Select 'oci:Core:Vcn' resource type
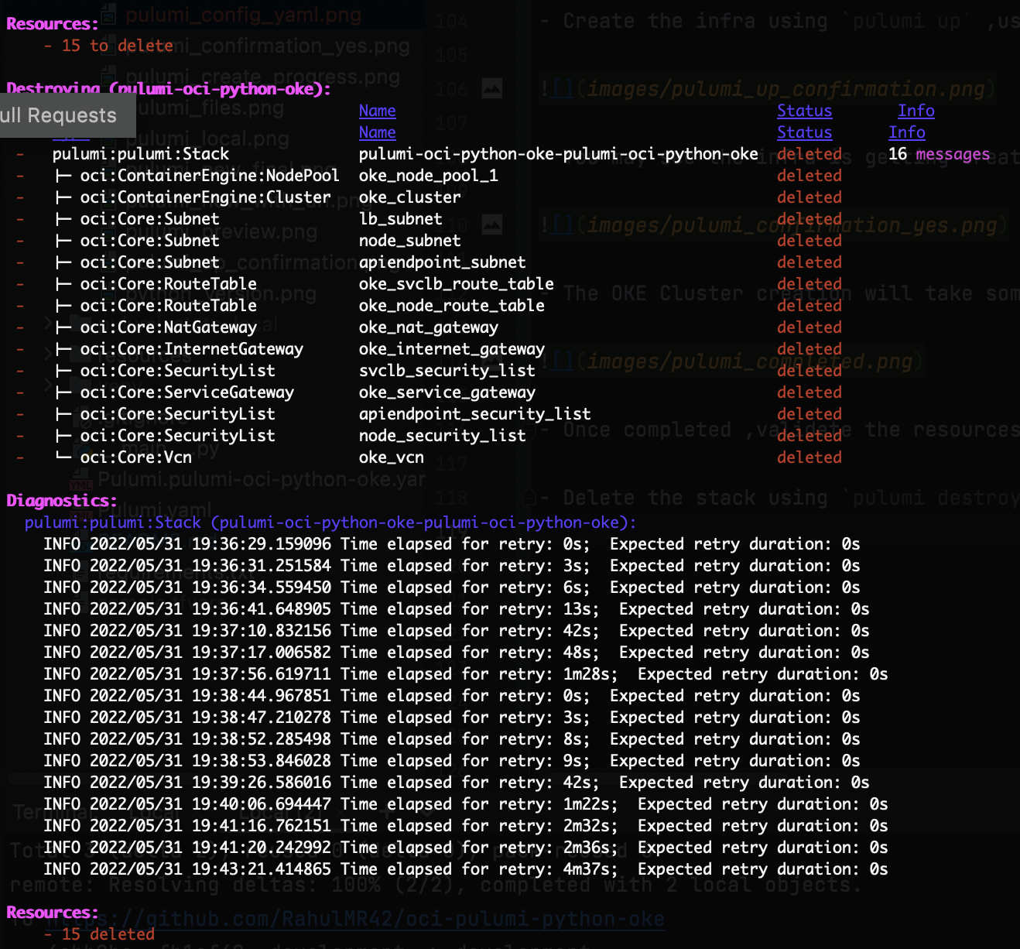This screenshot has height=949, width=1020. point(136,457)
